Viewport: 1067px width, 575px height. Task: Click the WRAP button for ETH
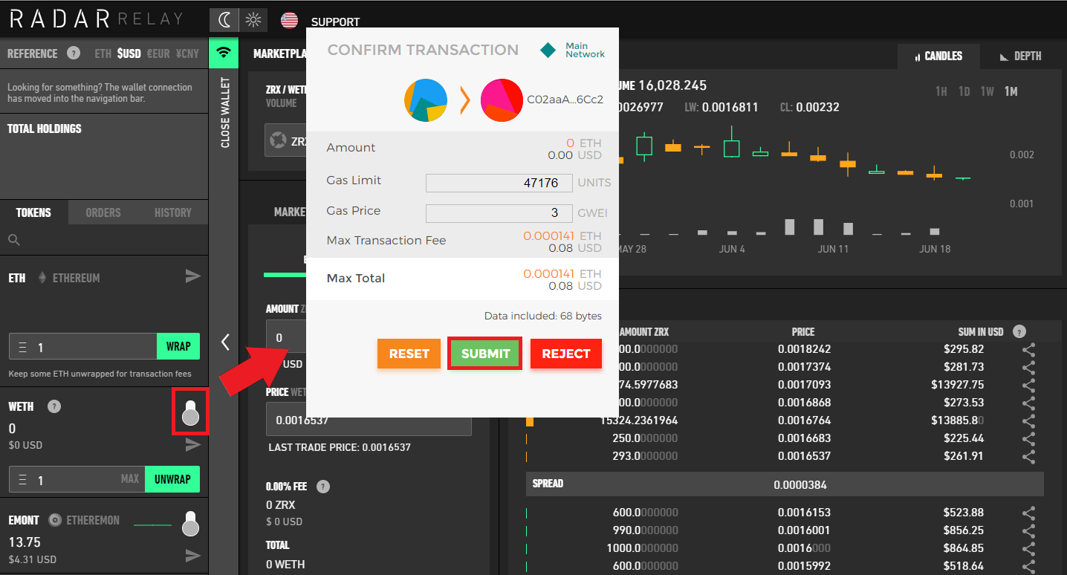[178, 346]
